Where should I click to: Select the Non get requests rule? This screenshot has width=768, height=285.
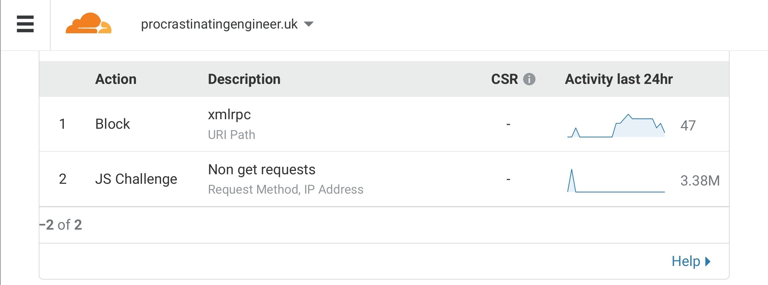[x=262, y=170]
